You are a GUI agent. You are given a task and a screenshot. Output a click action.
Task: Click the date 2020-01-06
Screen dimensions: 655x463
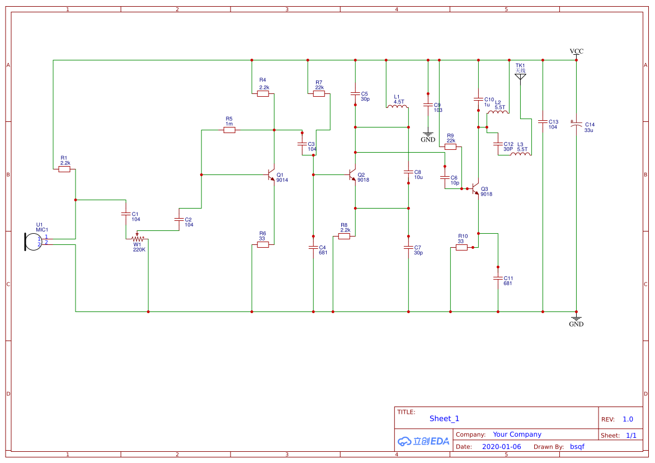(x=502, y=447)
